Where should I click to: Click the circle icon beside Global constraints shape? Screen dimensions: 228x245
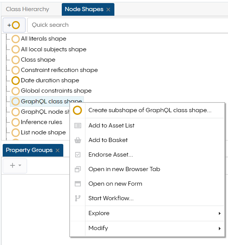tap(16, 91)
